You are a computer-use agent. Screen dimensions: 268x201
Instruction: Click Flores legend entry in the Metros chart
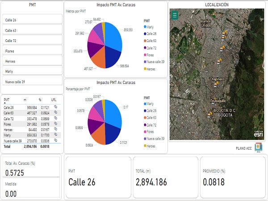(149, 55)
